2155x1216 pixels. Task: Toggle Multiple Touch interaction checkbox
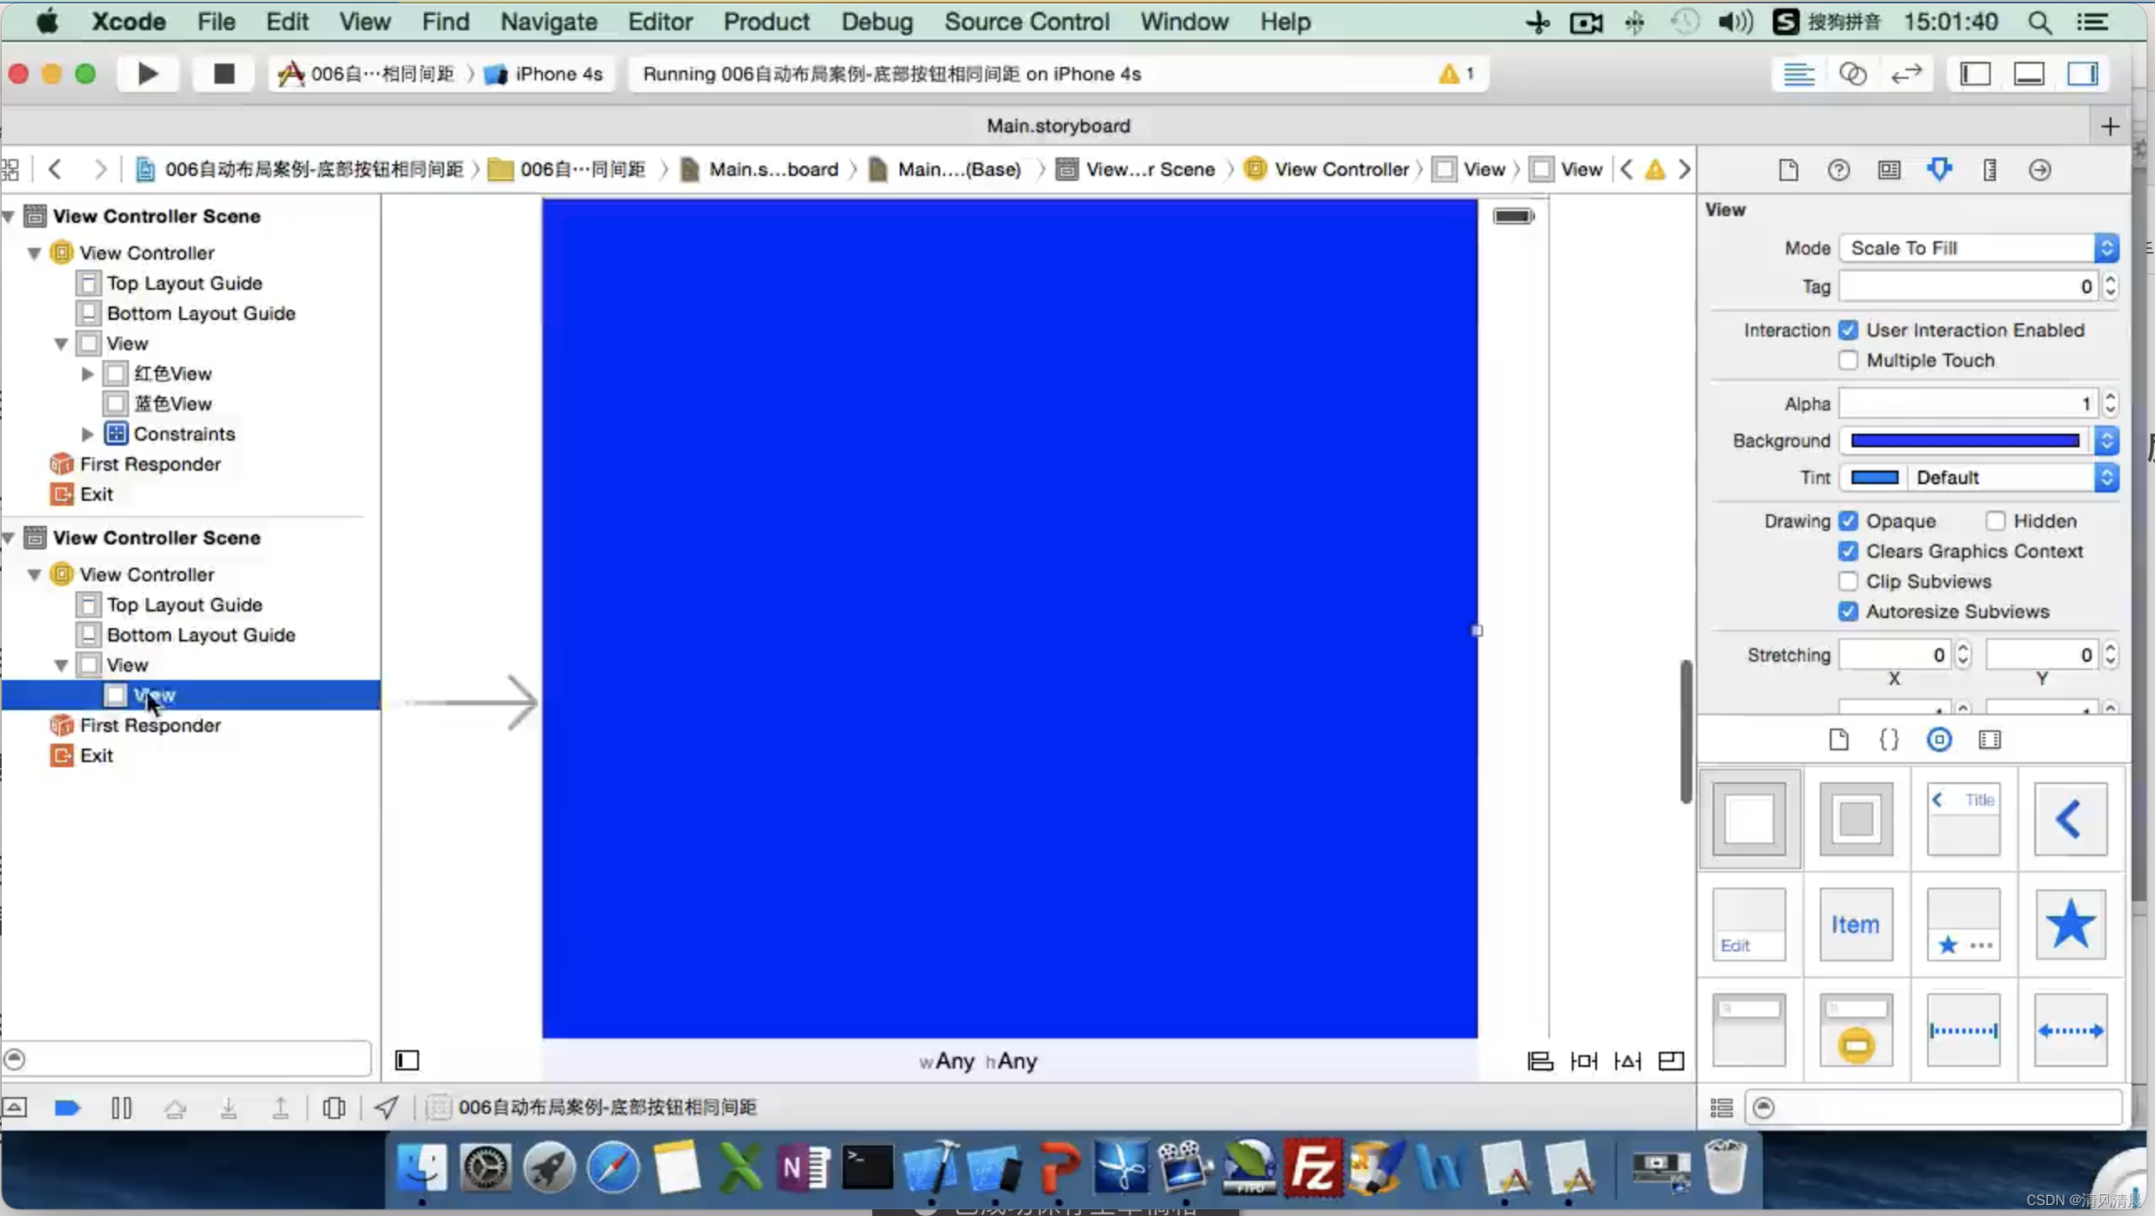[1848, 359]
